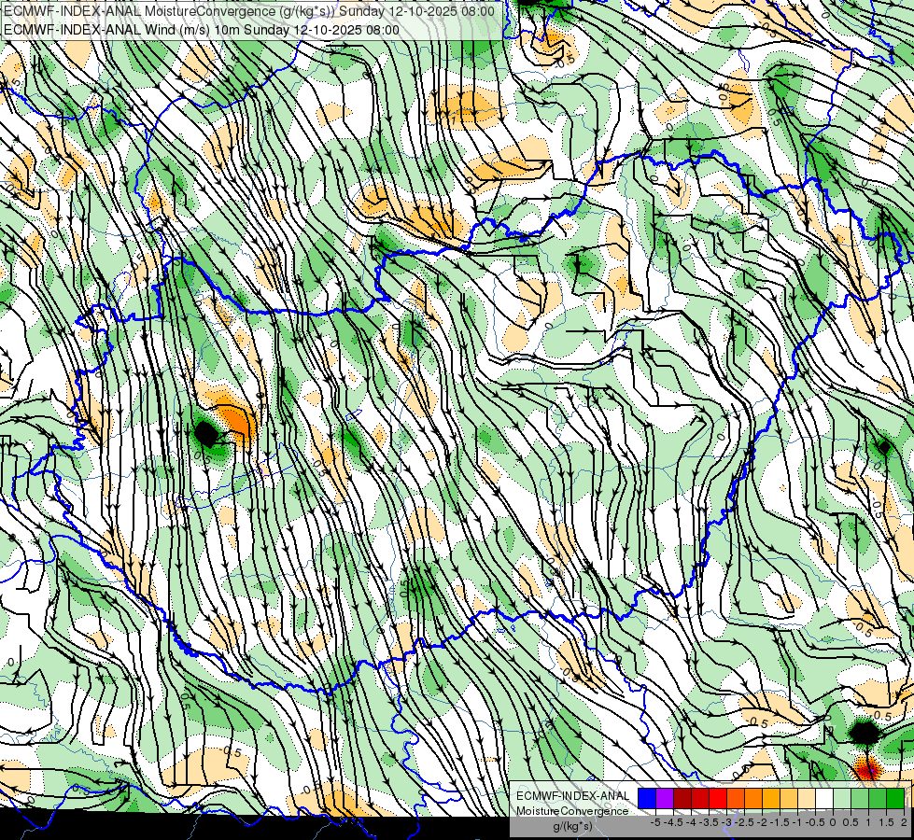Click the blue legend swatch left of -5

pos(646,798)
